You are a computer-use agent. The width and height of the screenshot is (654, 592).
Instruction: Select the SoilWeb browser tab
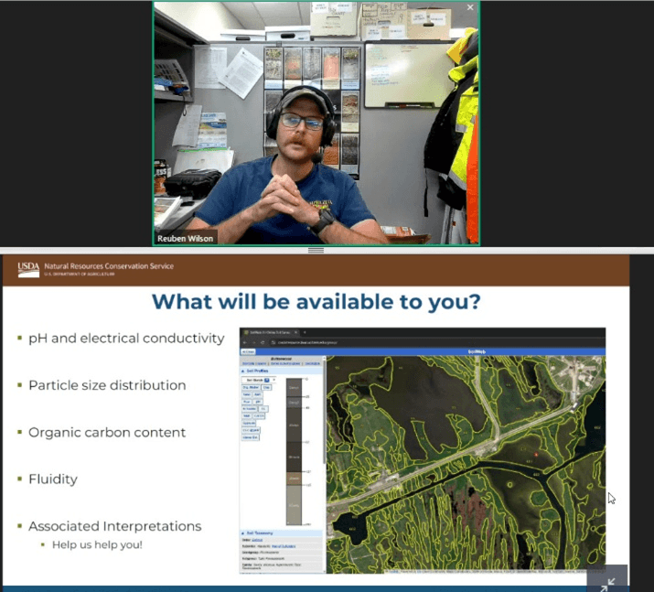(267, 332)
